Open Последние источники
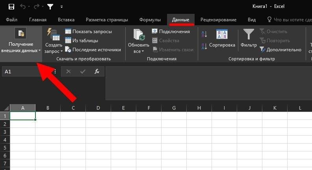Screen dimensions: 312x170 point(93,50)
